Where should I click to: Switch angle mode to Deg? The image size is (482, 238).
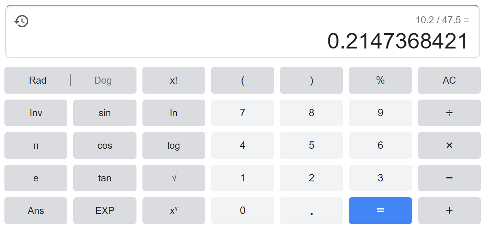[103, 80]
